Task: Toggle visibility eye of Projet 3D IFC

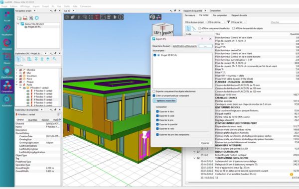Action: pos(26,27)
